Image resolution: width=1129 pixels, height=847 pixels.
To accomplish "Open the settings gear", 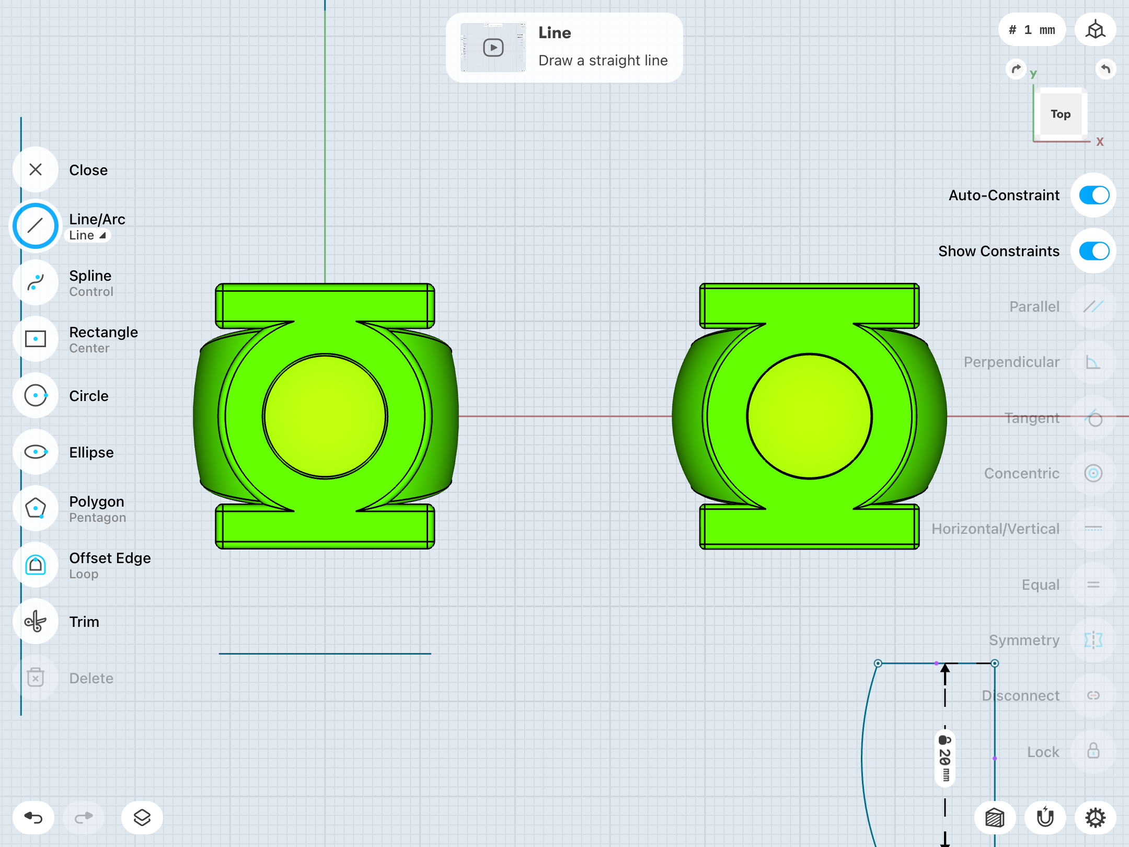I will pos(1096,818).
